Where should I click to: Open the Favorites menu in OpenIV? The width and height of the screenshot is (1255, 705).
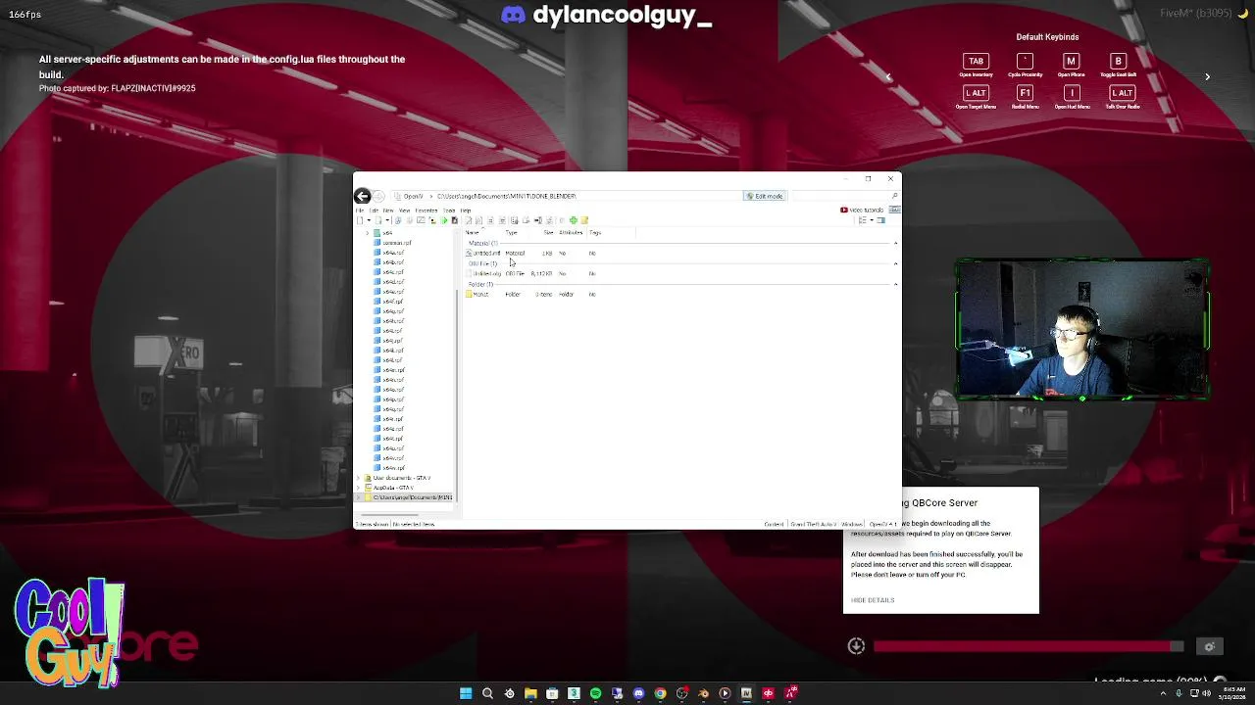point(427,211)
